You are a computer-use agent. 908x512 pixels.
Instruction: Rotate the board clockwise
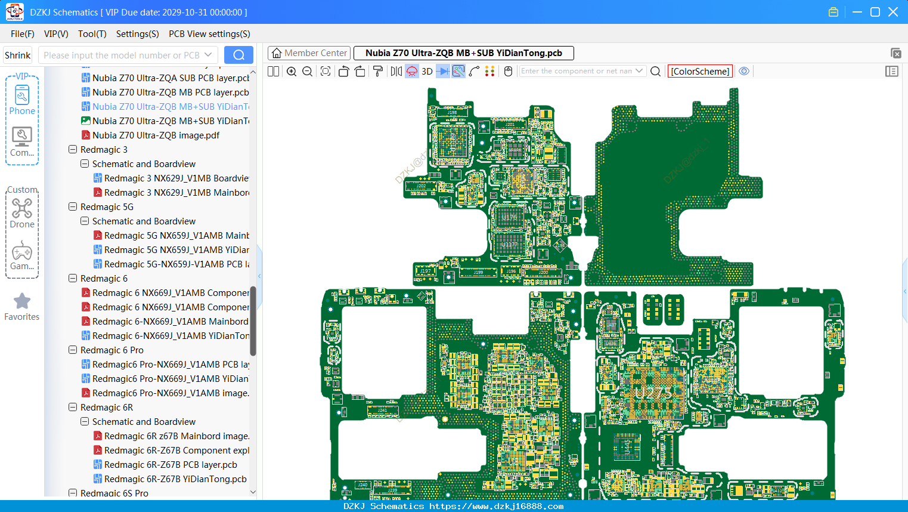(360, 71)
